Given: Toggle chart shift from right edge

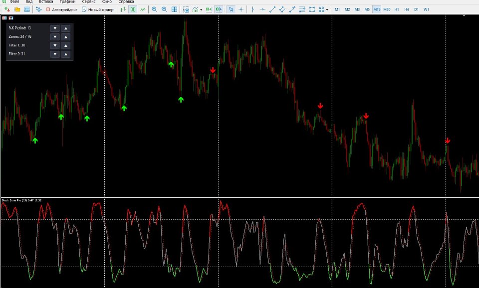Looking at the screenshot, I should [x=219, y=9].
